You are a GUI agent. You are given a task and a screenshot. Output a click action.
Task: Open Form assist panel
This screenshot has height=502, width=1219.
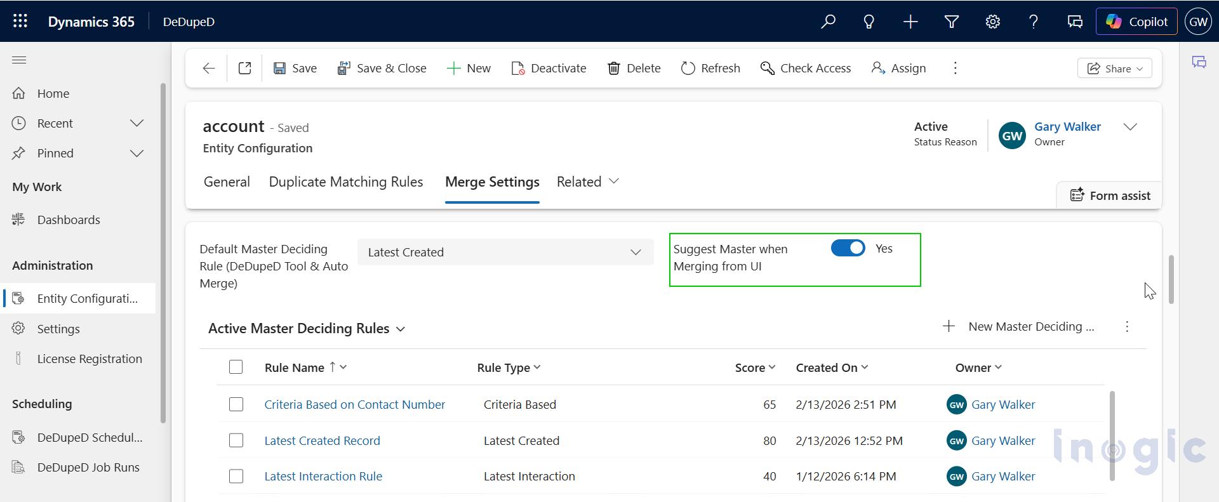coord(1110,195)
